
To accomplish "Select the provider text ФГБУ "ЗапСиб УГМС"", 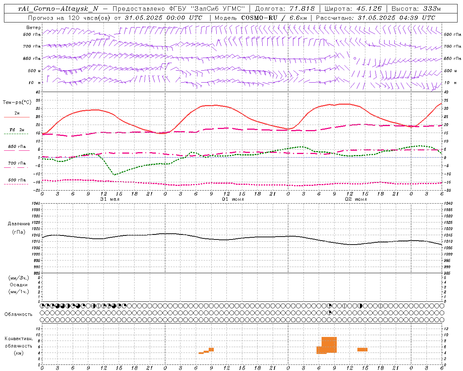I will (x=207, y=9).
